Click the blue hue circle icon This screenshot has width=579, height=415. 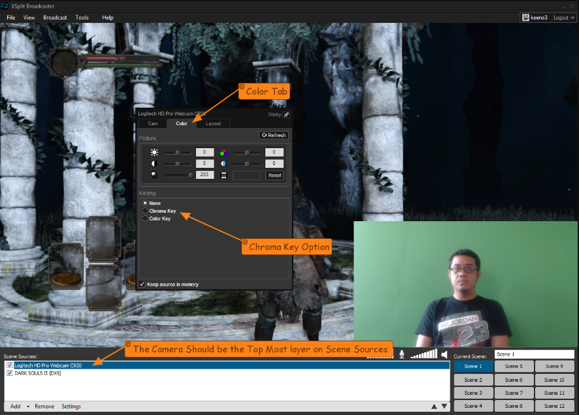[223, 164]
